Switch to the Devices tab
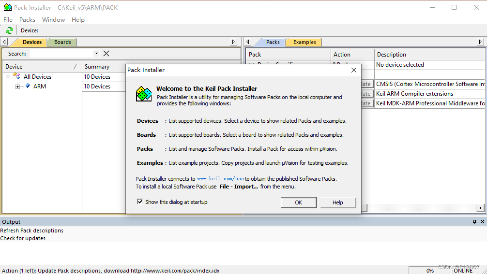The image size is (487, 274). point(32,42)
